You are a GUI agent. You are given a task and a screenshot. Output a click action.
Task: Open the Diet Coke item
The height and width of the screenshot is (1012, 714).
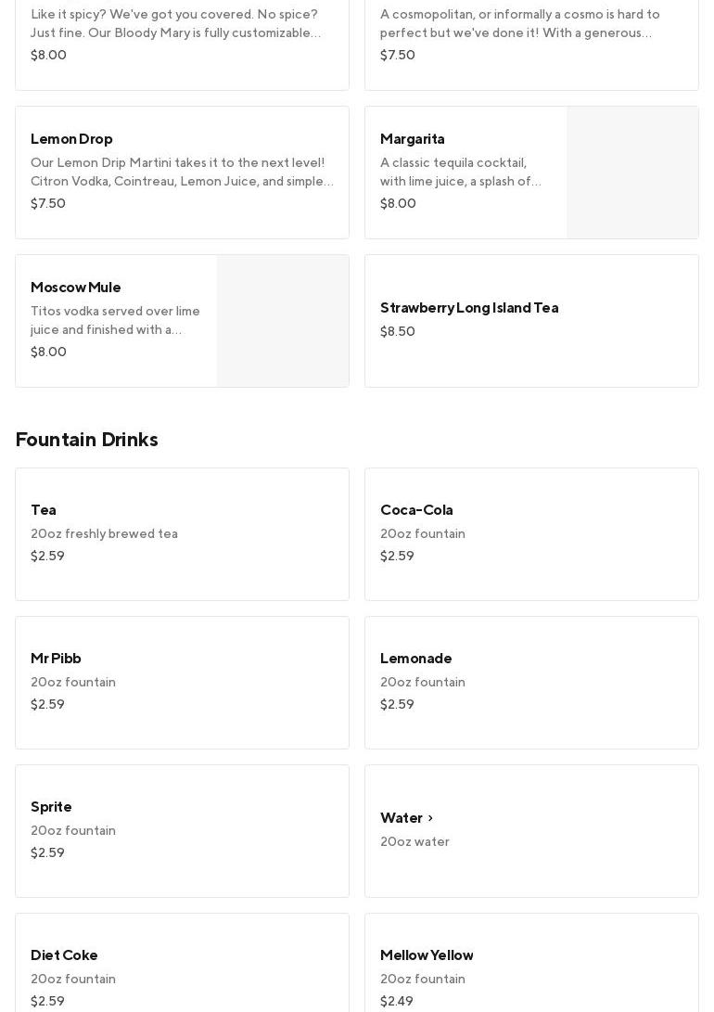click(x=182, y=963)
